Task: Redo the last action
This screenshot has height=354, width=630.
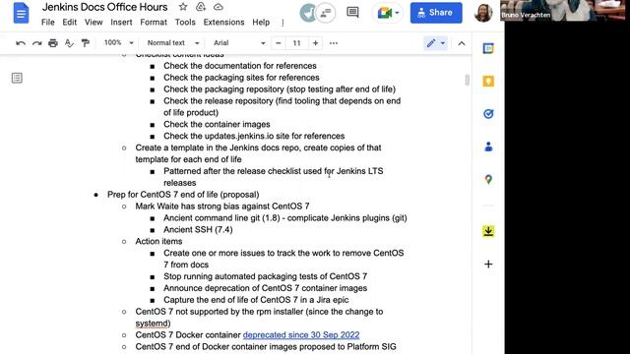Action: point(37,43)
